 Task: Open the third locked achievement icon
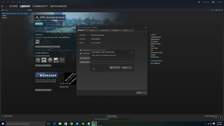click(x=50, y=60)
